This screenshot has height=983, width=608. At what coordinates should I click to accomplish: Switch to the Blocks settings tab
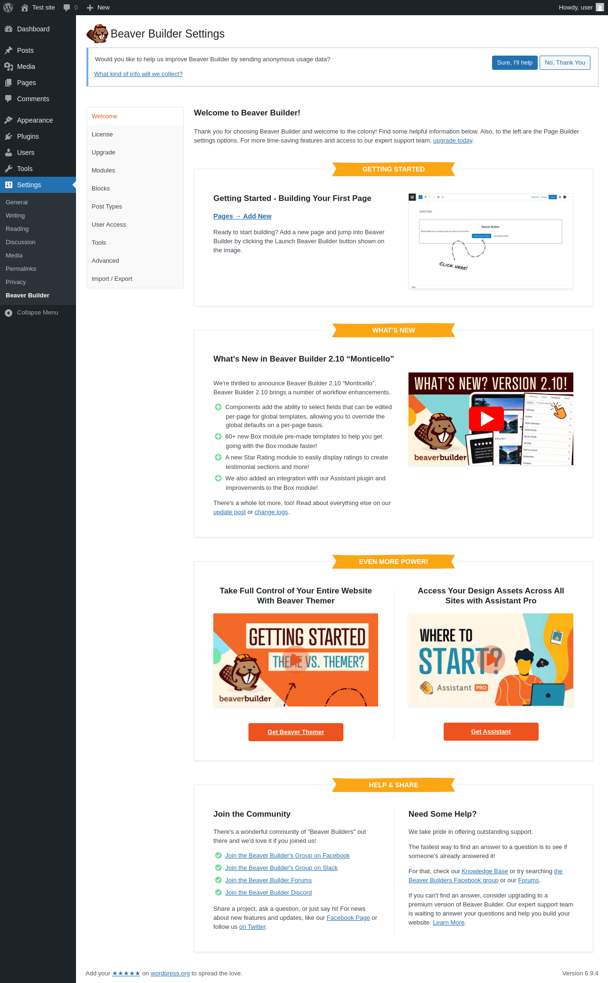135,189
